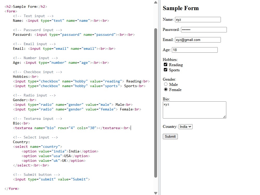Click the scroll down arrow of the code editor

156,193
